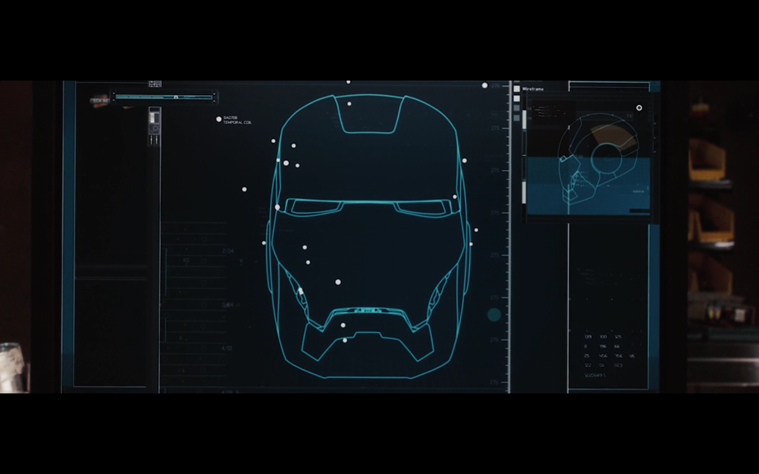
Task: Adjust the horizontal slider handle at top left
Action: pyautogui.click(x=176, y=97)
